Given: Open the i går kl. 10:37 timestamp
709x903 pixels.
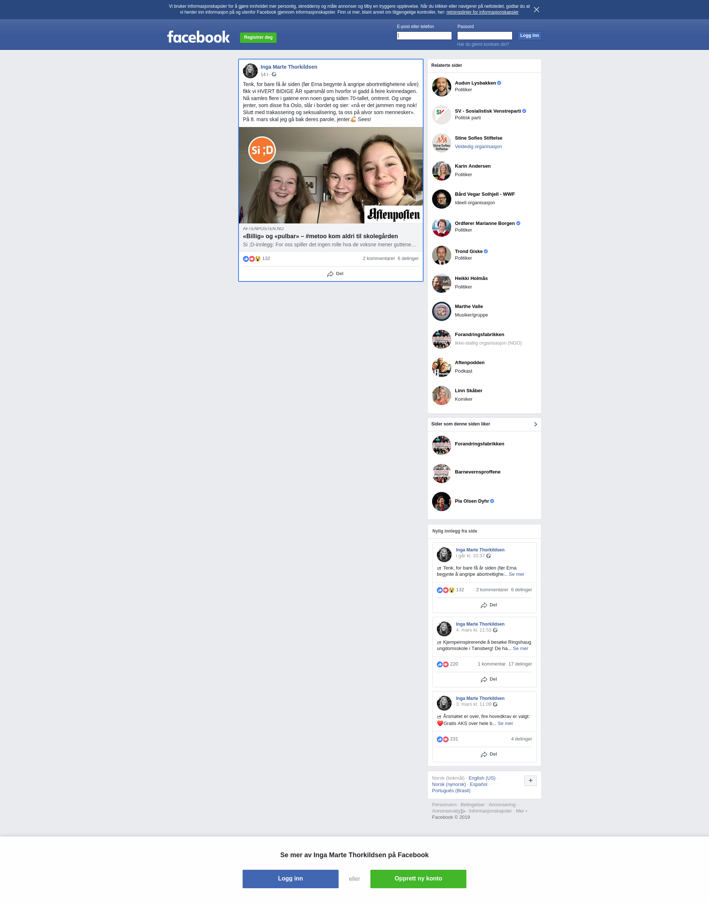Looking at the screenshot, I should pos(470,556).
